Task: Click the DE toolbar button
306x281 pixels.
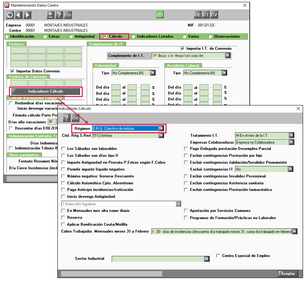Action: coord(197,15)
